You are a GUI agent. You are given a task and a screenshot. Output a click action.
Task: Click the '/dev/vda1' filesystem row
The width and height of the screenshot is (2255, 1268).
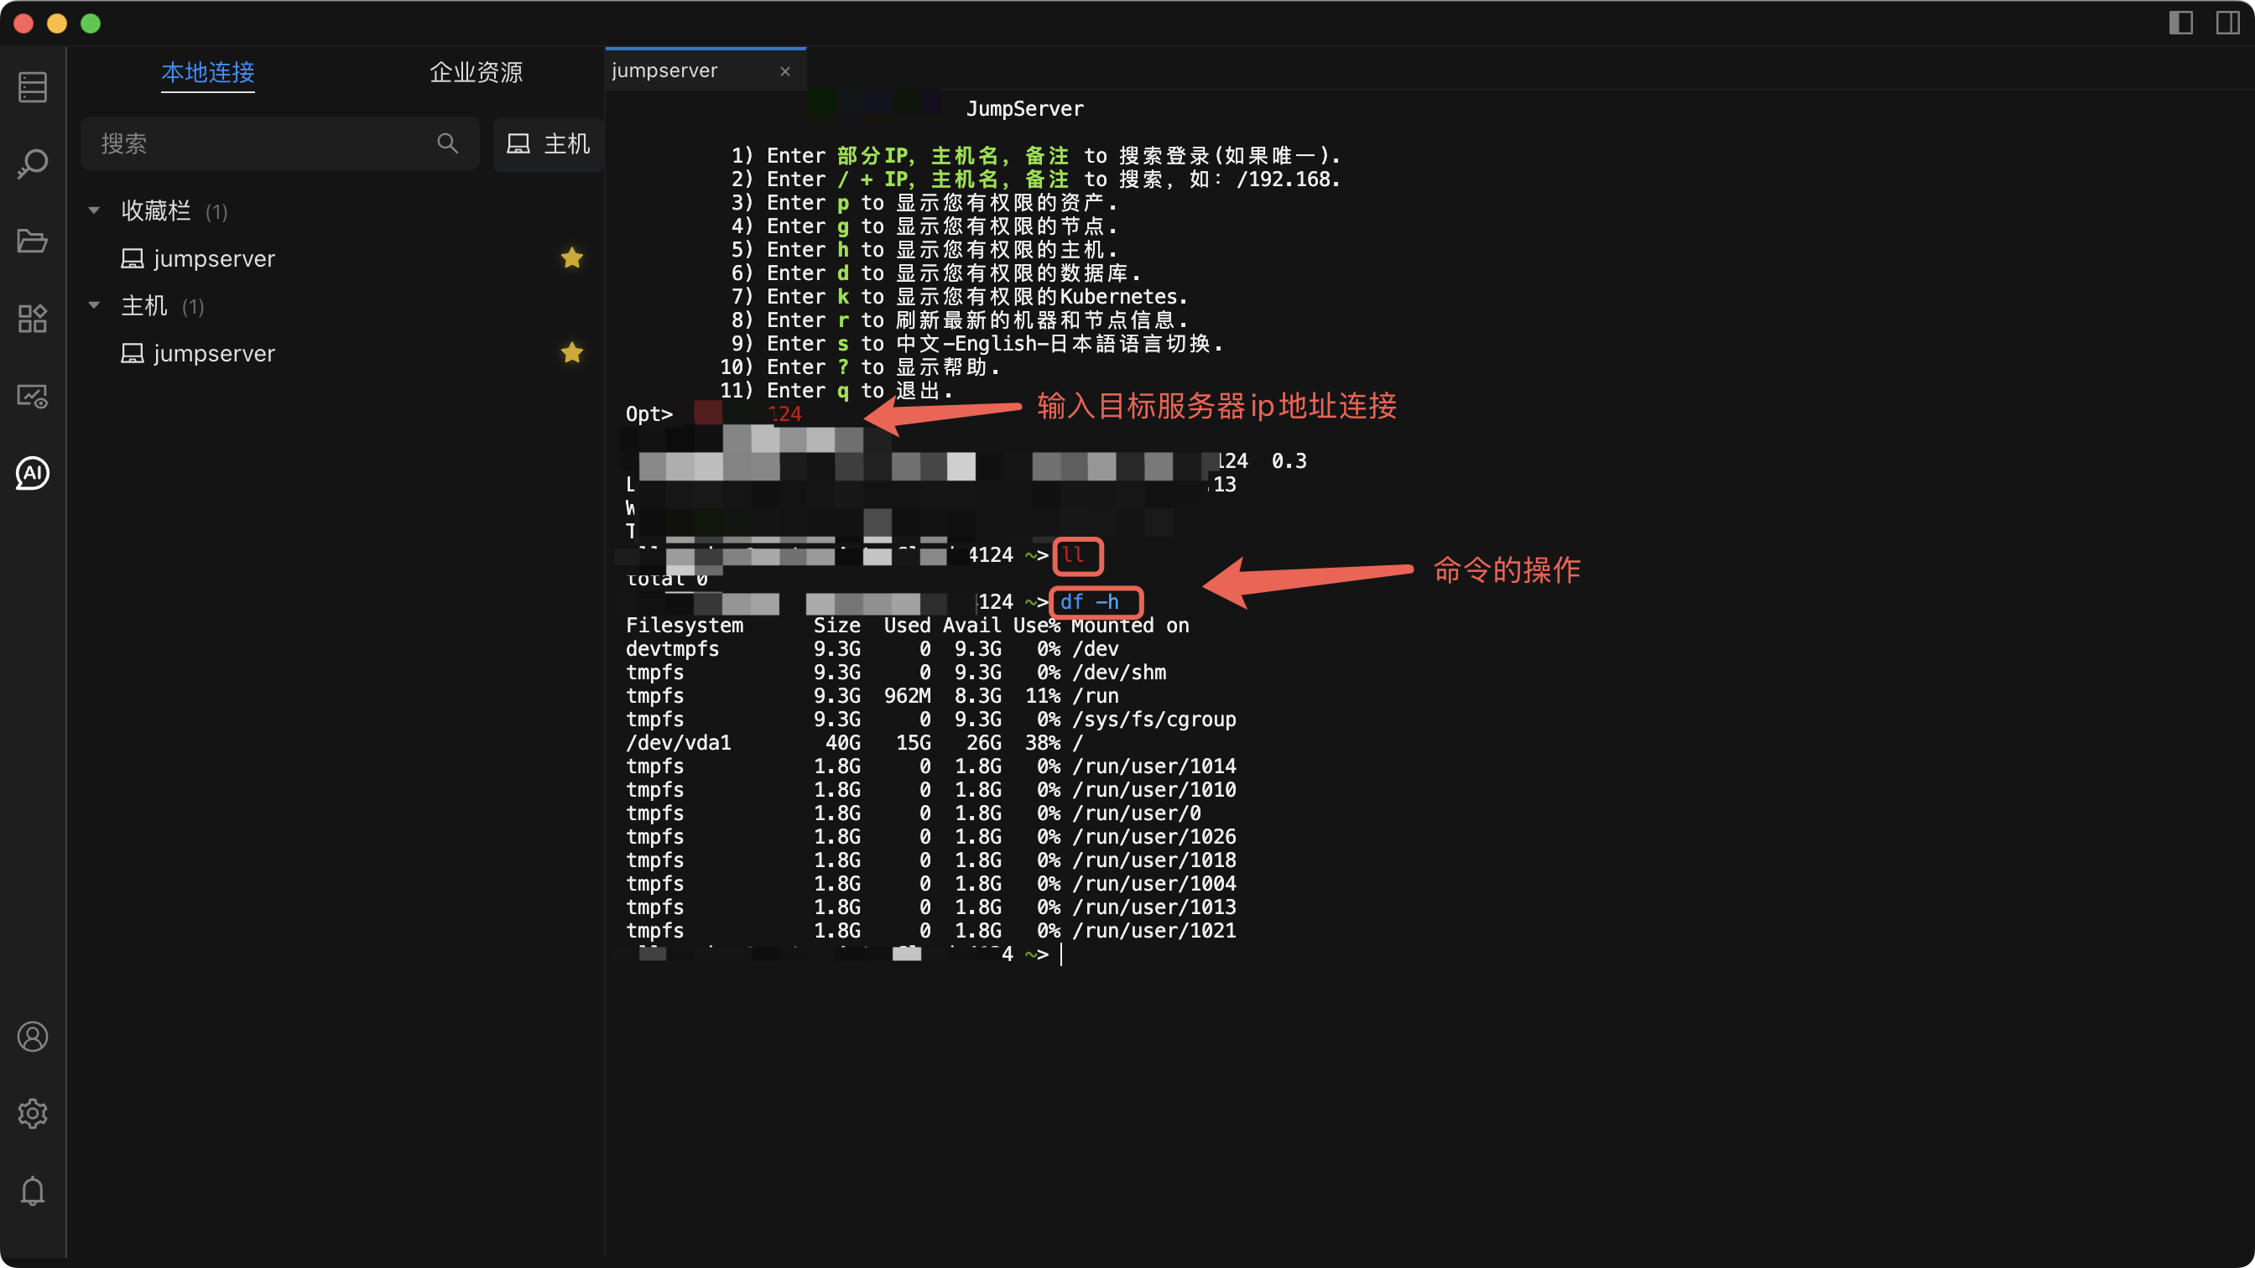point(853,743)
